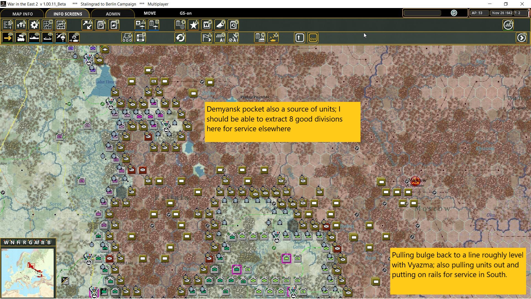Toggle the It theater filter on minimap
This screenshot has height=299, width=531.
coord(43,243)
